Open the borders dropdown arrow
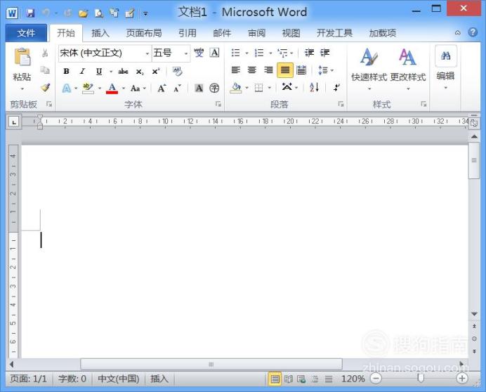This screenshot has height=392, width=486. [270, 88]
